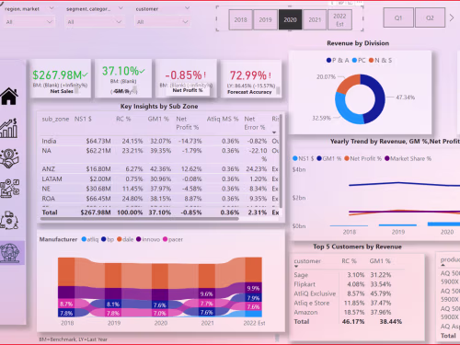
Task: Select the Q1 quarter tab
Action: 398,17
